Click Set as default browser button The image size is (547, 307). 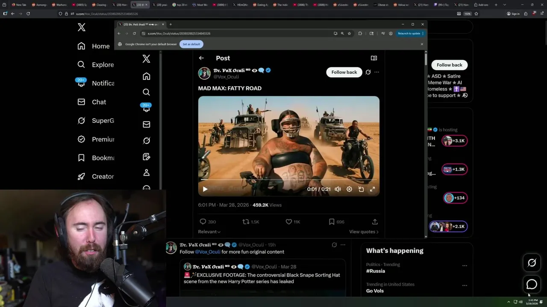(x=191, y=44)
